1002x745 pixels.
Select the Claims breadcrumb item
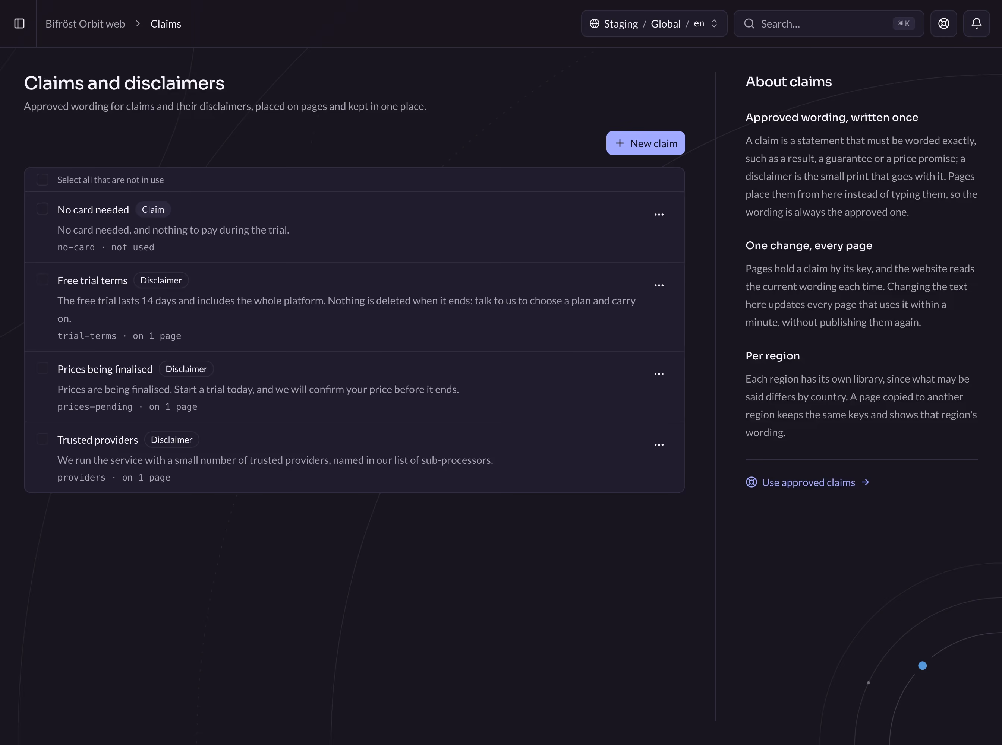(x=166, y=24)
